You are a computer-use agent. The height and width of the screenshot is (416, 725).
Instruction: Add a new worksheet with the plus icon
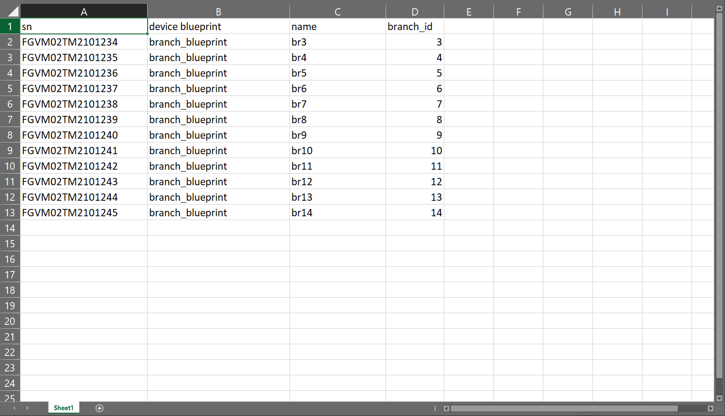coord(99,408)
